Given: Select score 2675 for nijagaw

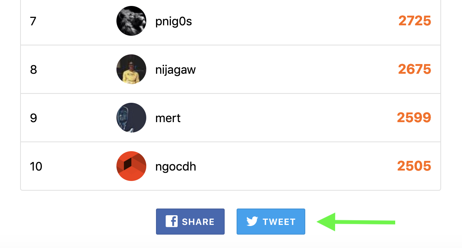Looking at the screenshot, I should pyautogui.click(x=415, y=69).
